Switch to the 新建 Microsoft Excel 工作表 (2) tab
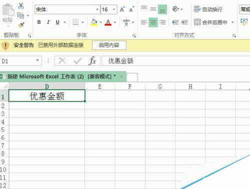The height and width of the screenshot is (189, 250). coord(61,76)
